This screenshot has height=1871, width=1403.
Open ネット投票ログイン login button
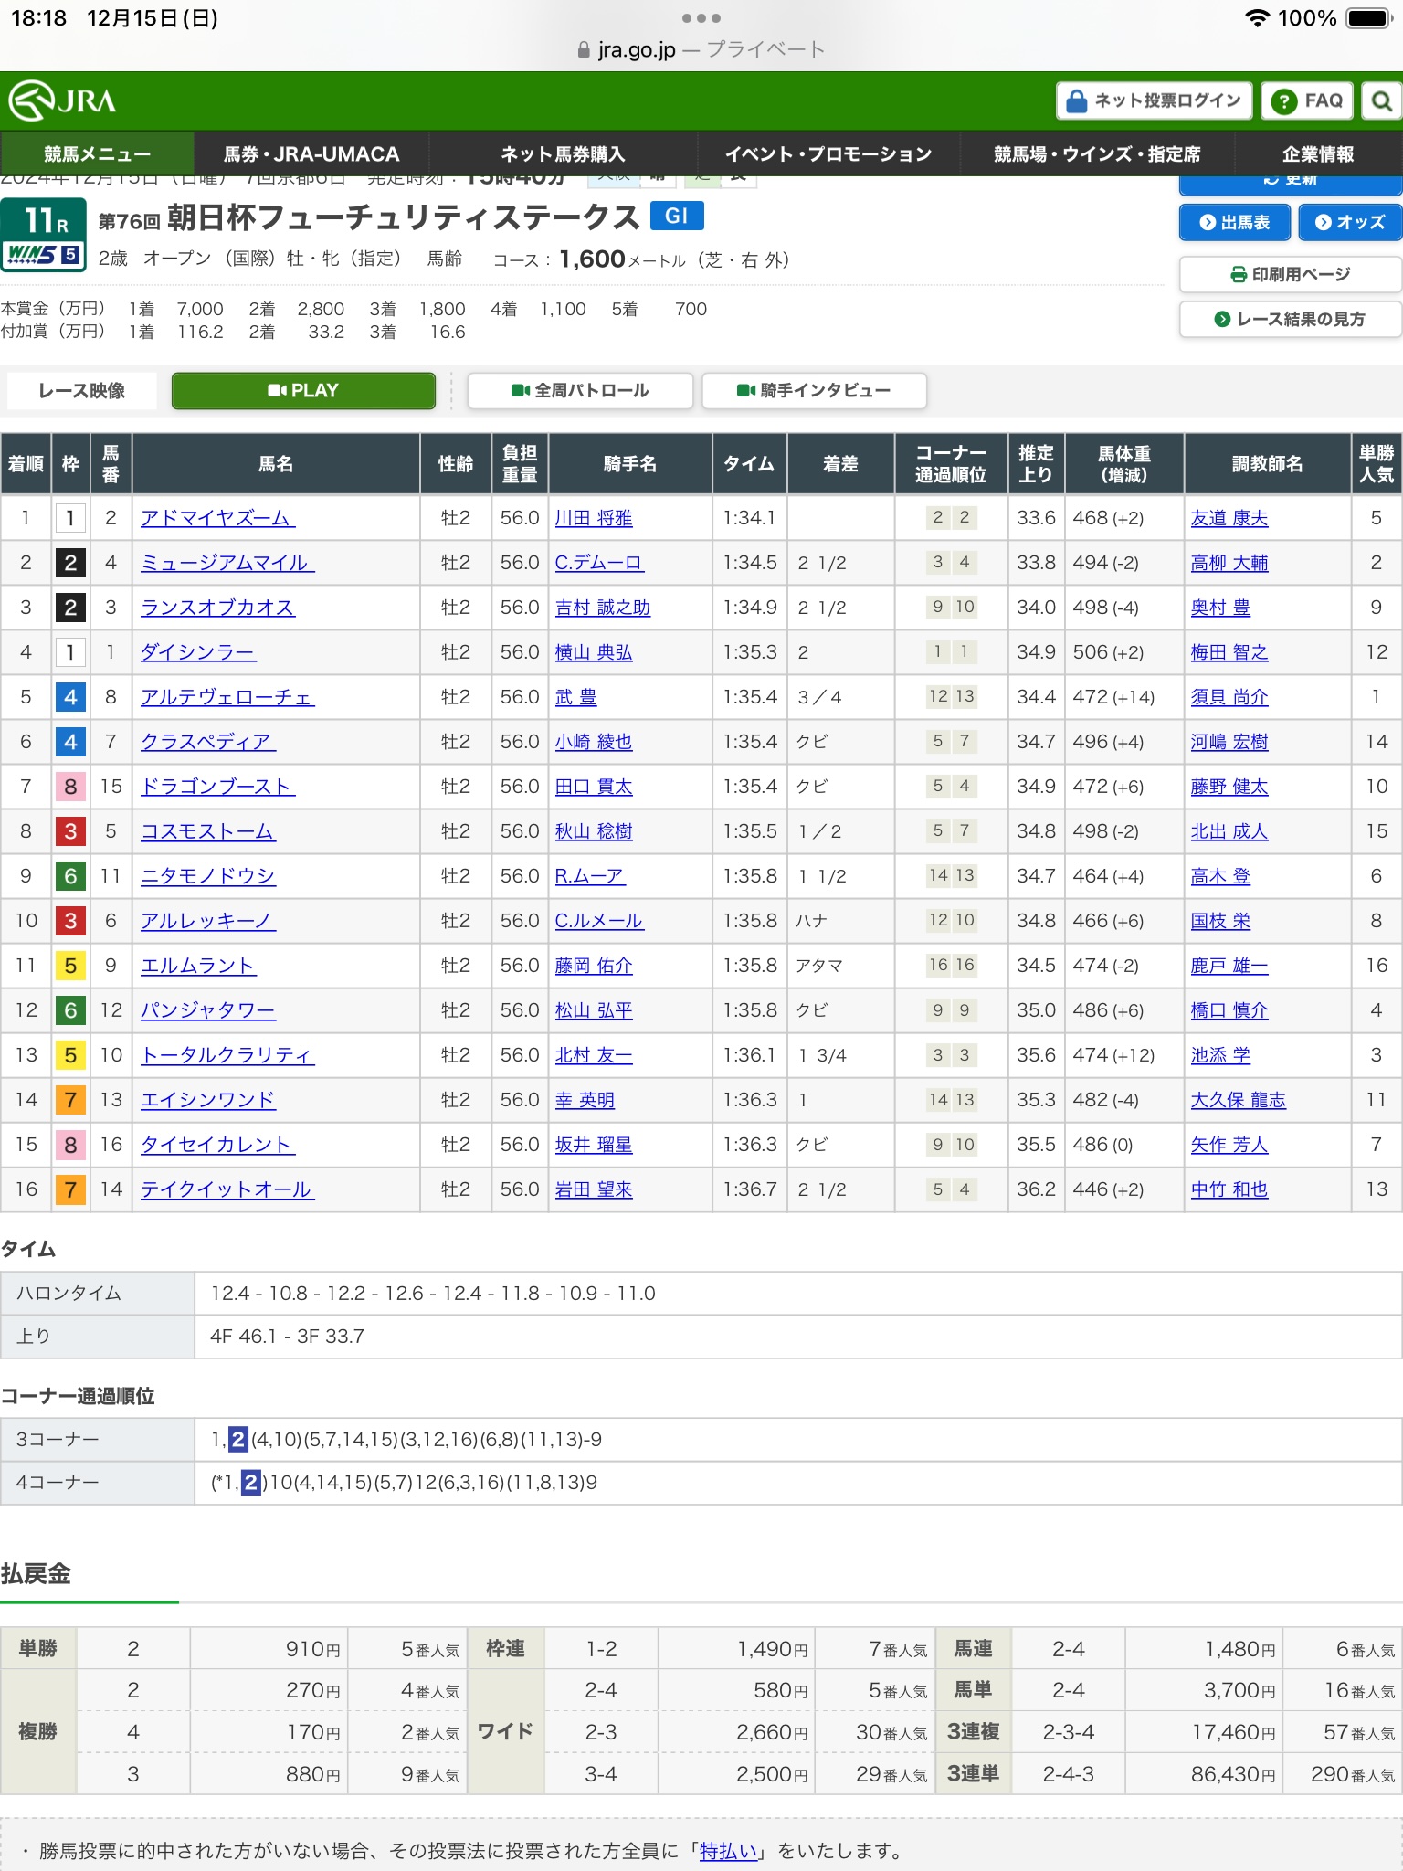(1155, 100)
